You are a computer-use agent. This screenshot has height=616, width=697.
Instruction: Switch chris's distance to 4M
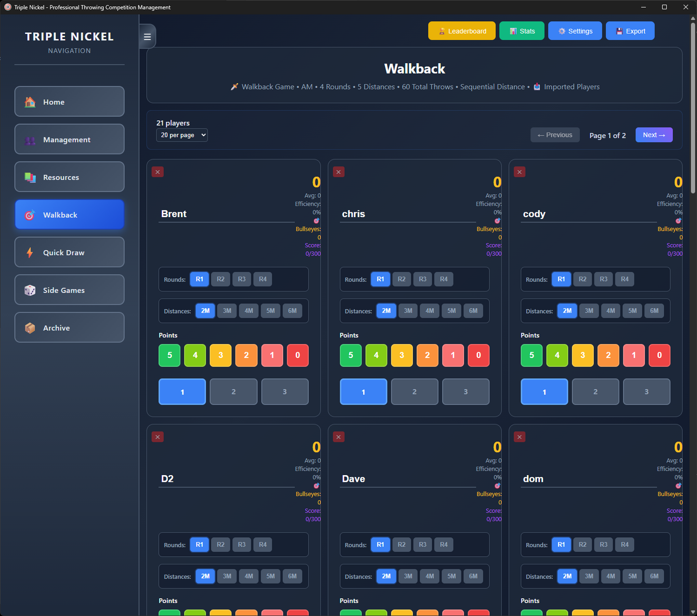pyautogui.click(x=430, y=311)
